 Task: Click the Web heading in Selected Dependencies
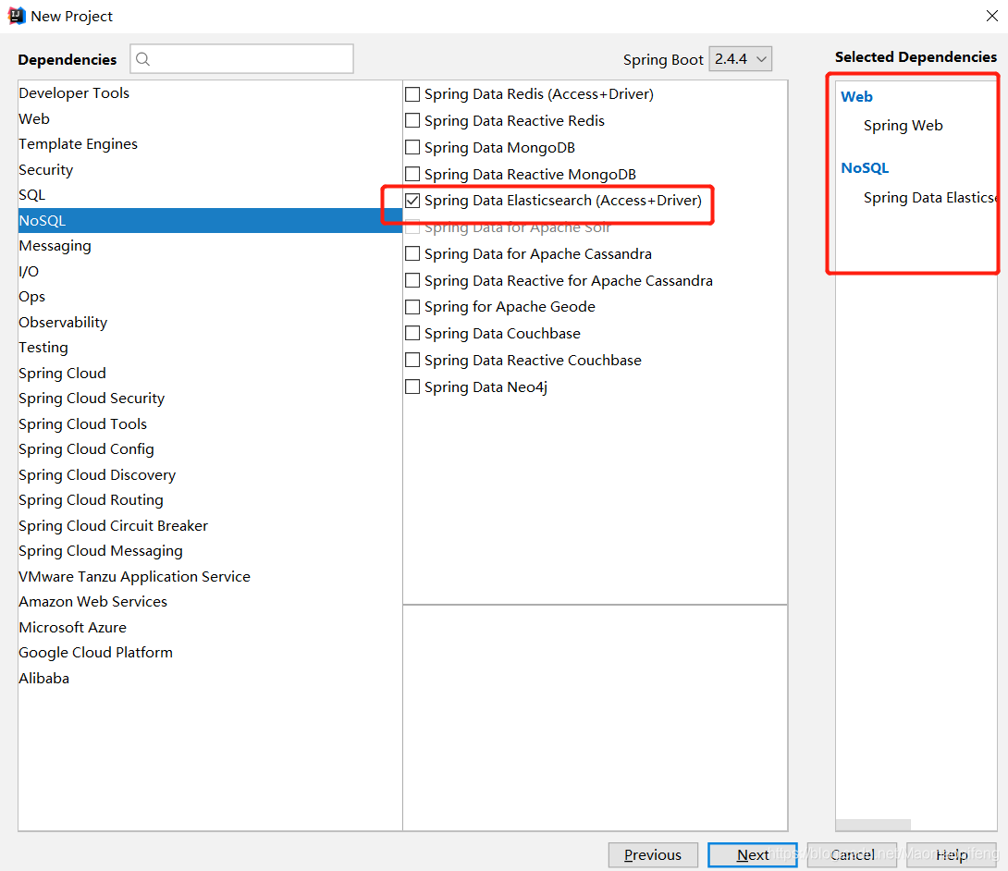click(856, 96)
